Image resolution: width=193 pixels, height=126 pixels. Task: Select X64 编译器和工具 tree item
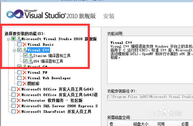click(48, 61)
